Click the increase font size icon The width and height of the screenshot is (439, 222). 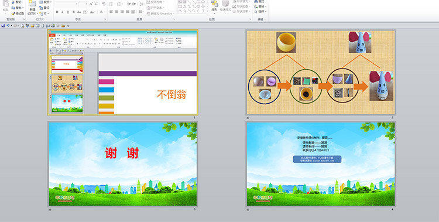[91, 4]
